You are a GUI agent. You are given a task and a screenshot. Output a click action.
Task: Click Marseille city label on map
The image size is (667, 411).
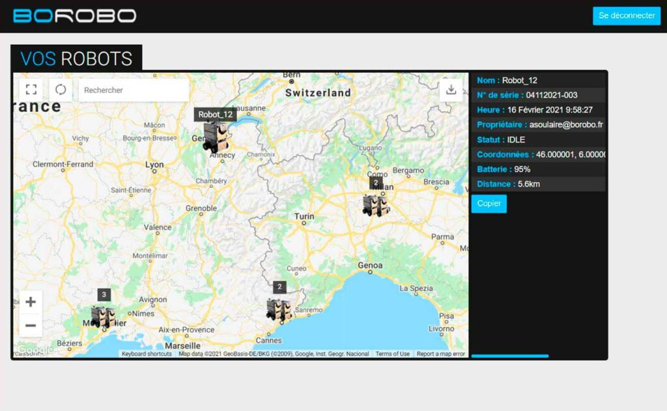(x=182, y=345)
